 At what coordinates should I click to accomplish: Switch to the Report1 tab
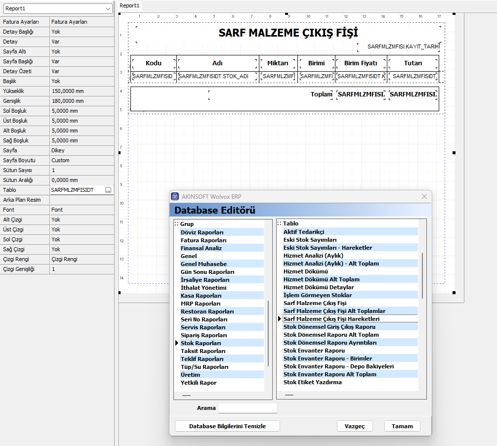[129, 5]
